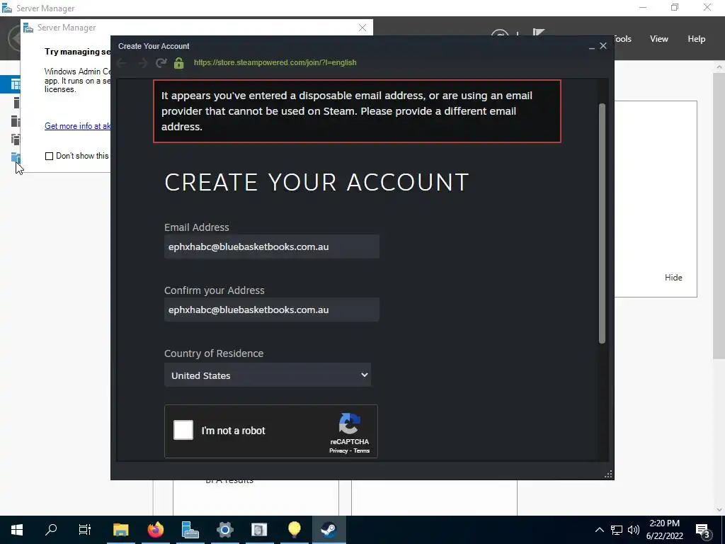Open the Windows Start menu
Image resolution: width=725 pixels, height=544 pixels.
click(x=17, y=530)
